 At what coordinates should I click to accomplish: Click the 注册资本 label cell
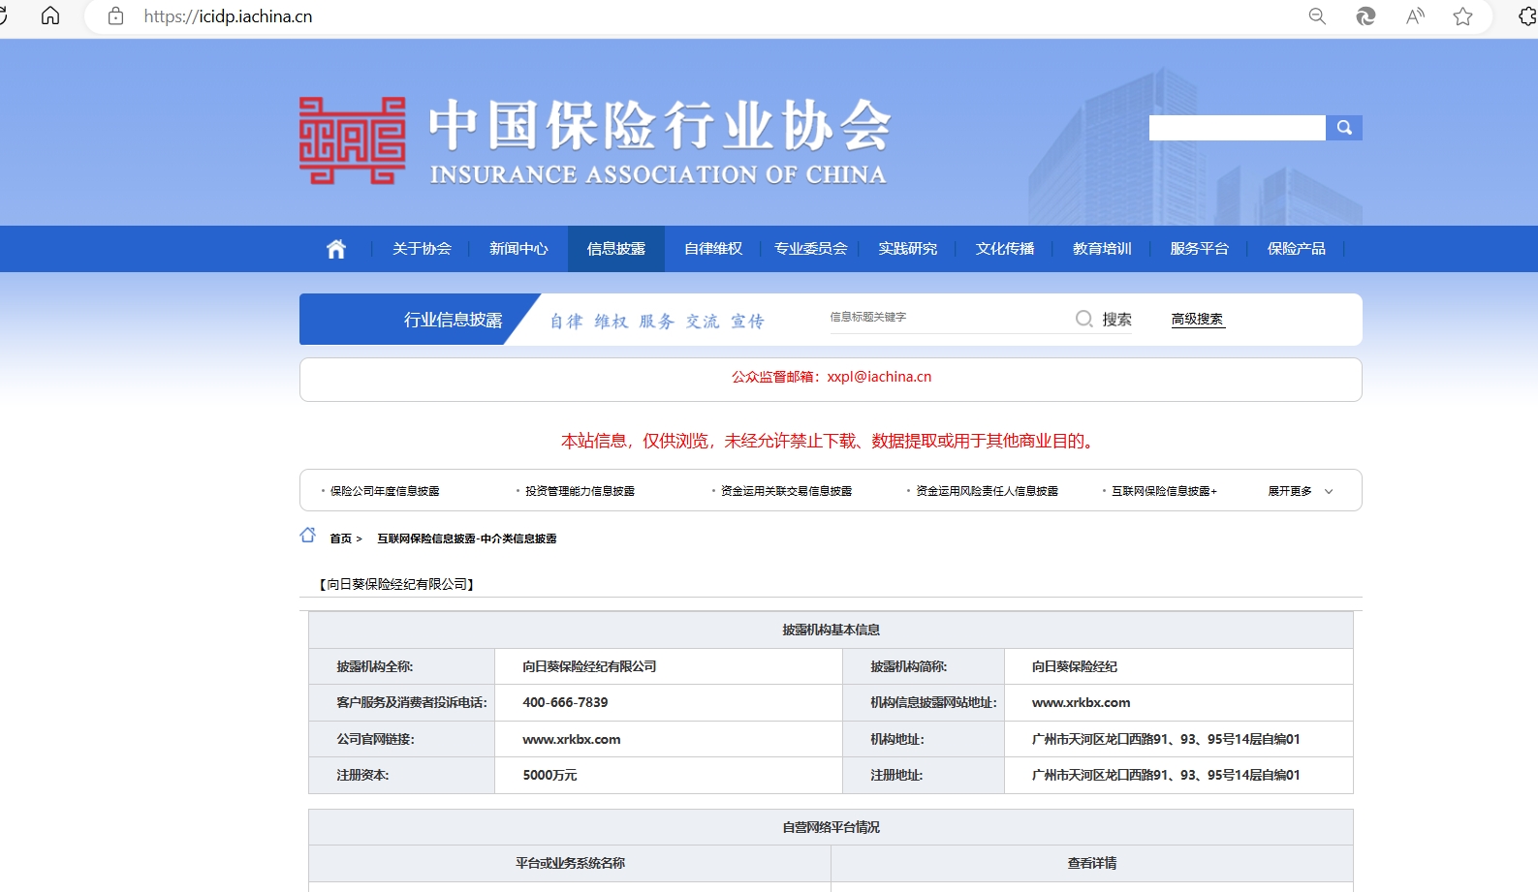[401, 775]
